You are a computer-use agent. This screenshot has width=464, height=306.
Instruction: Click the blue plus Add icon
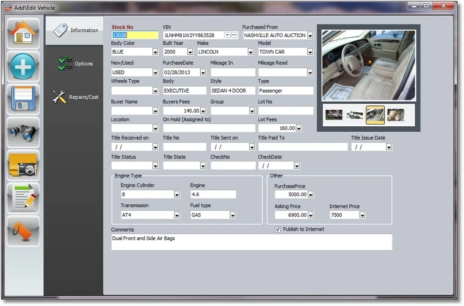(24, 66)
